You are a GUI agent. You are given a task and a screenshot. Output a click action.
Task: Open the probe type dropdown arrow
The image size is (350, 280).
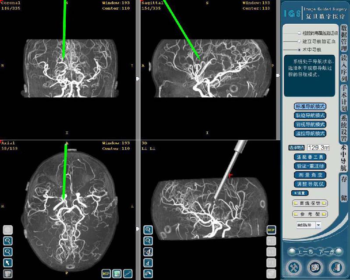point(318,225)
